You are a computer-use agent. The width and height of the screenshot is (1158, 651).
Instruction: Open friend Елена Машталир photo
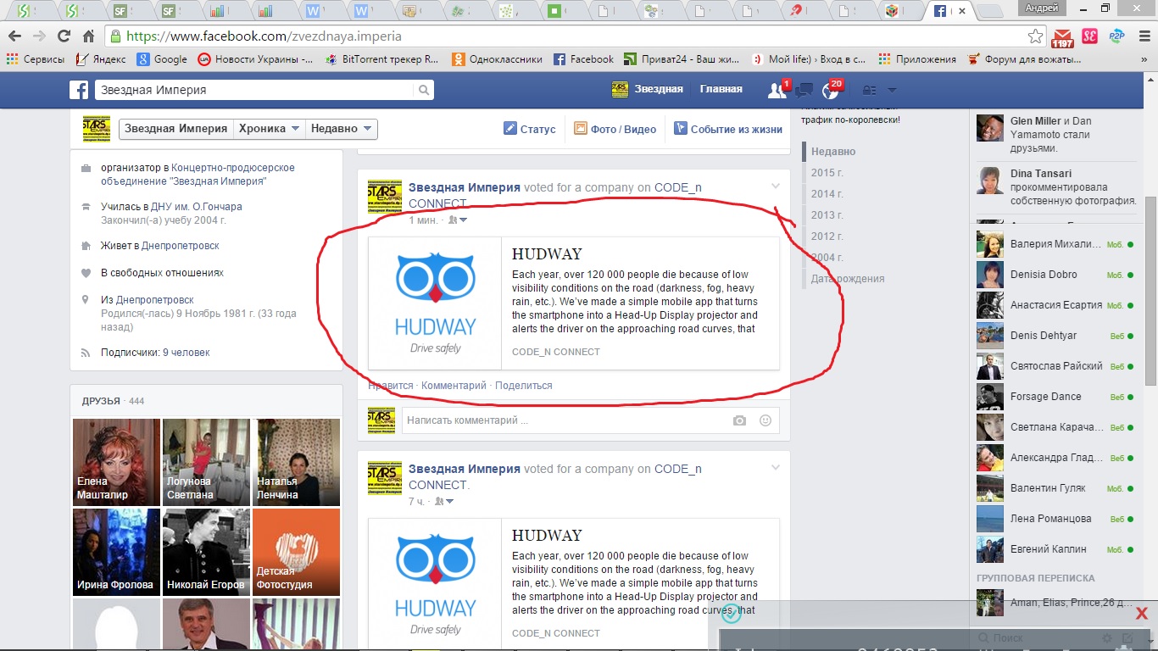(x=116, y=462)
